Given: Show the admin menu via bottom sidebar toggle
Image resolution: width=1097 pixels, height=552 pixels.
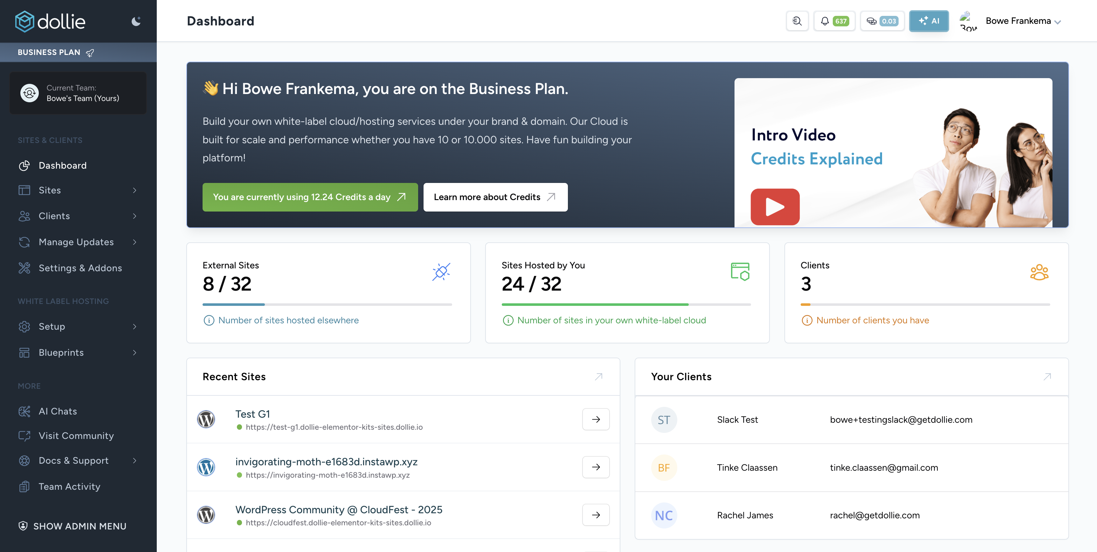Looking at the screenshot, I should [73, 526].
